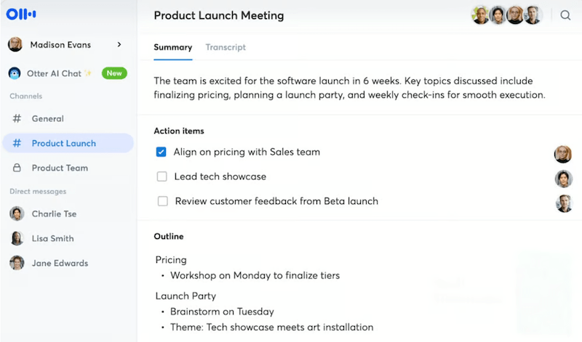Screen dimensions: 582x342
Task: Switch to the Transcript tab
Action: pos(226,47)
